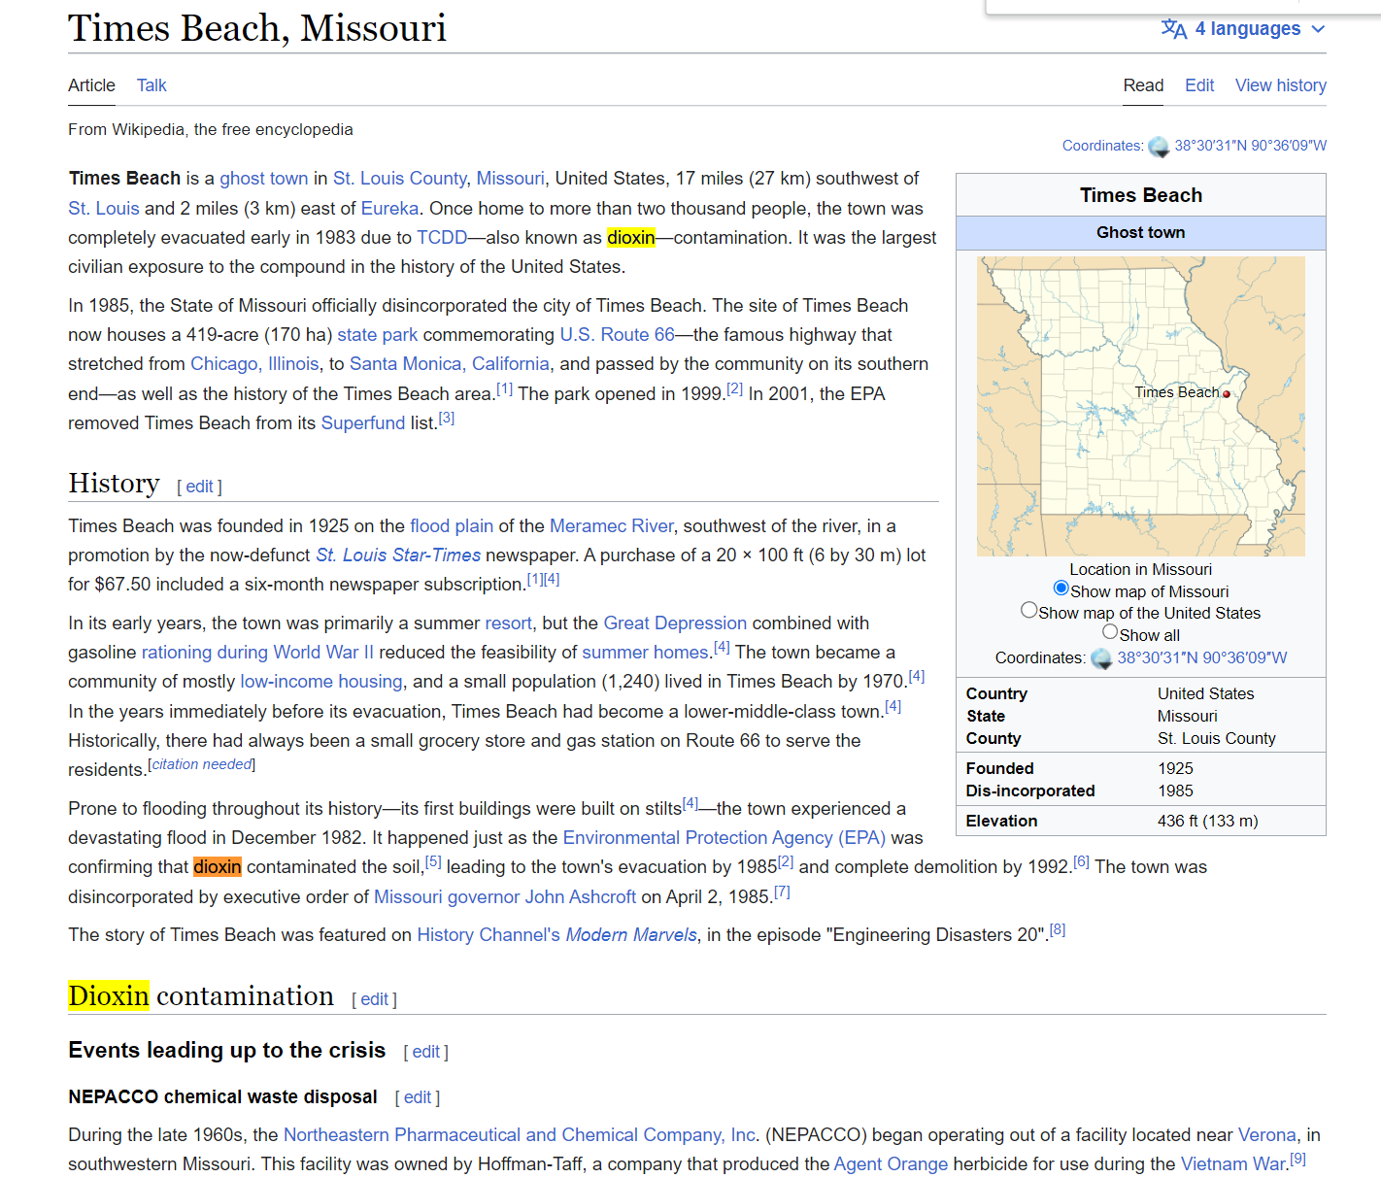
Task: Click orange highlighted dioxin in History section
Action: (x=218, y=867)
